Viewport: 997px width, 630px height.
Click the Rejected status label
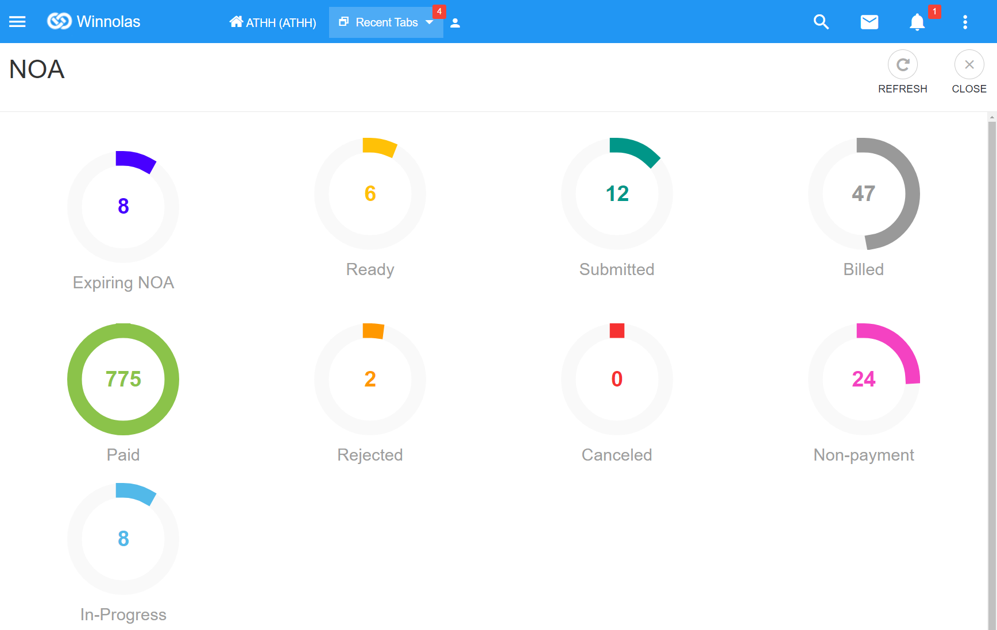(370, 455)
